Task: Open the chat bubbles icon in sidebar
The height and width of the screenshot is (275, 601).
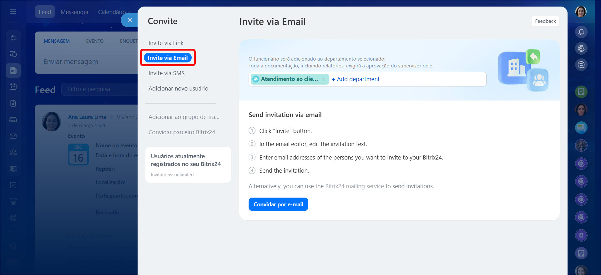Action: [13, 54]
